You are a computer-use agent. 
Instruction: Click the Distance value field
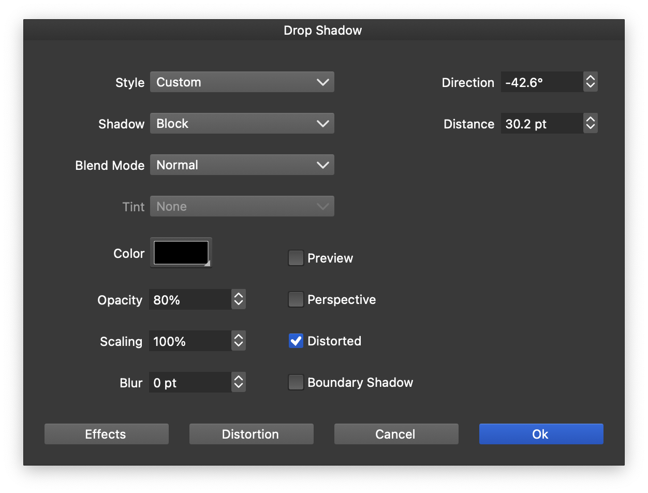tap(541, 124)
